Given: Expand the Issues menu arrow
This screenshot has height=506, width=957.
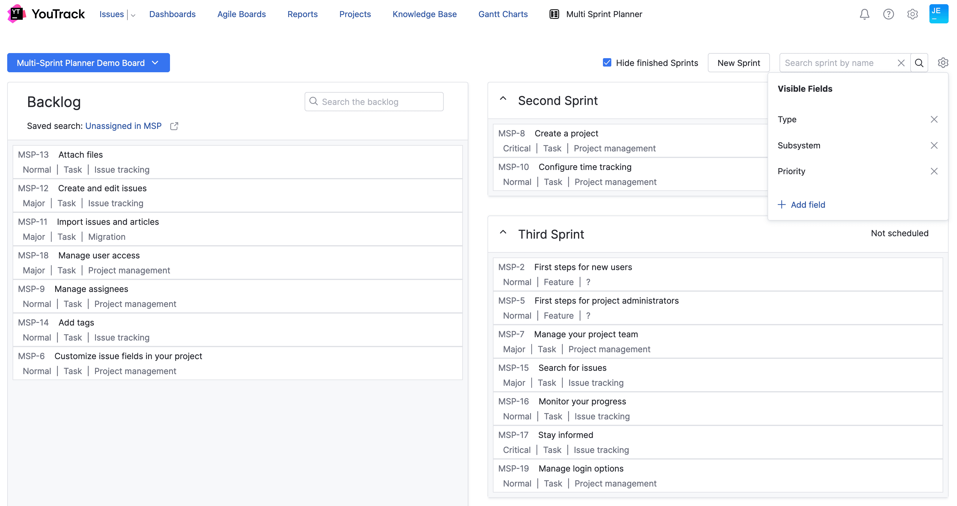Looking at the screenshot, I should pyautogui.click(x=133, y=15).
